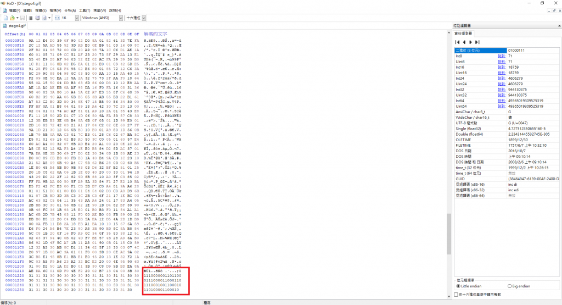Screen dimensions: 562x305
Task: Click the HxD document icon left of 檔案 menu
Action: click(x=5, y=10)
